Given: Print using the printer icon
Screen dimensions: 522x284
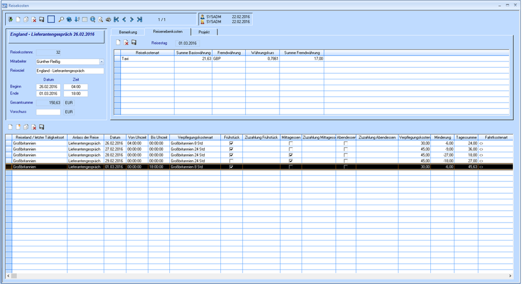Looking at the screenshot, I should (x=108, y=20).
